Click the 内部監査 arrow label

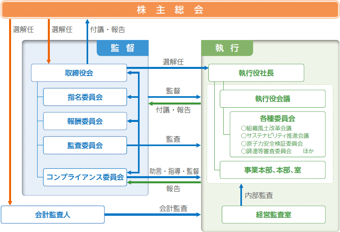click(259, 195)
